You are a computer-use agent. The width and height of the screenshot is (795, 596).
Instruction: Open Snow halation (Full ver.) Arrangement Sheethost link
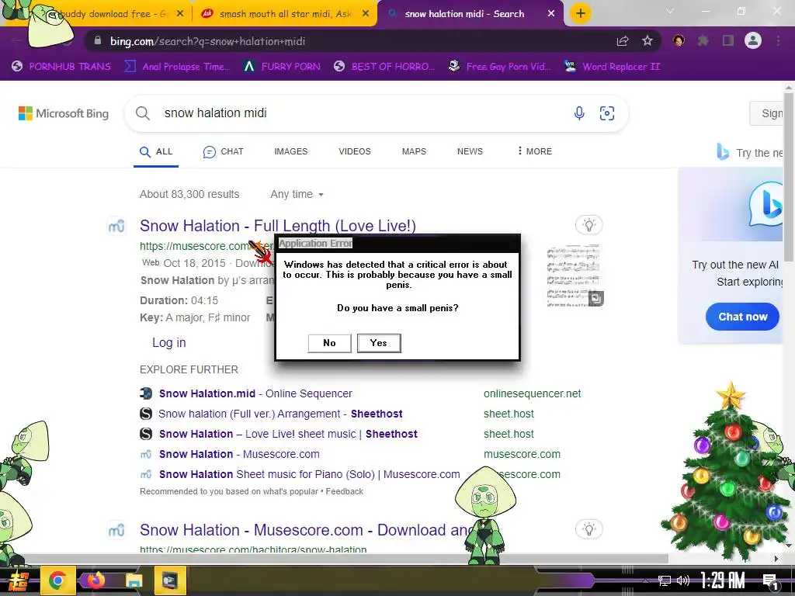coord(279,414)
